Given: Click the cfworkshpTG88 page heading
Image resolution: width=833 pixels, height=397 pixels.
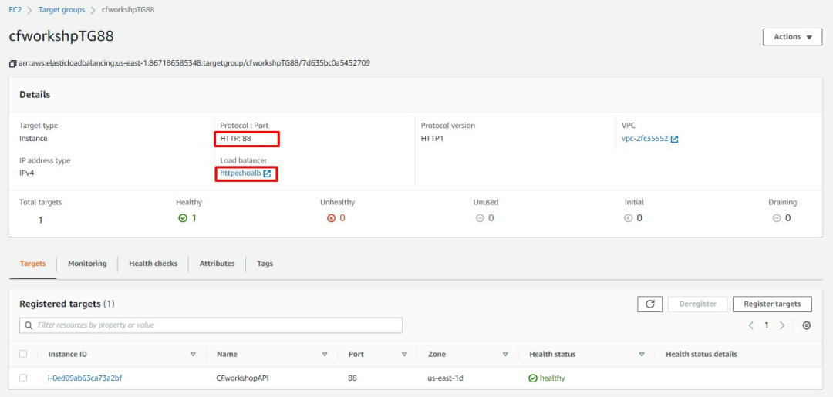Looking at the screenshot, I should (62, 37).
